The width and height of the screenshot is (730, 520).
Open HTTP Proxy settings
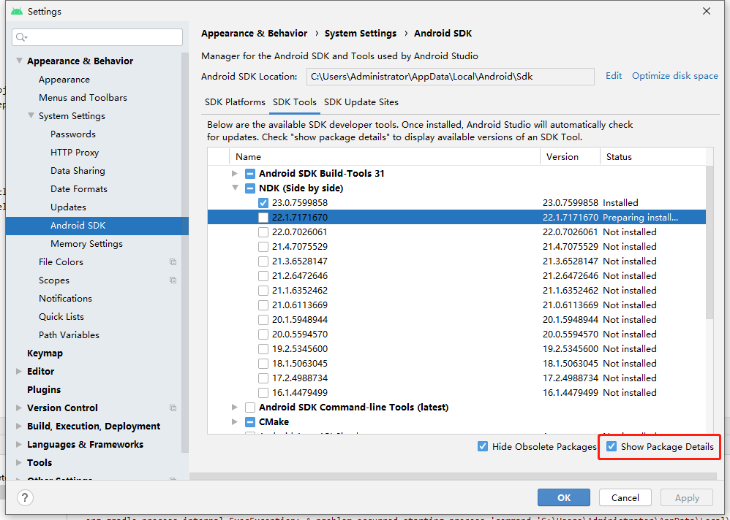point(75,153)
